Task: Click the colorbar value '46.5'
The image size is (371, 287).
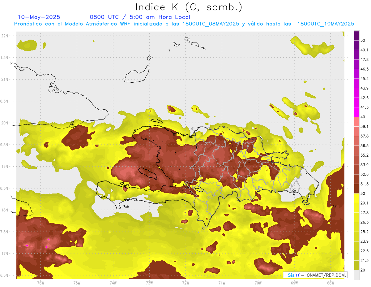Action: click(364, 69)
